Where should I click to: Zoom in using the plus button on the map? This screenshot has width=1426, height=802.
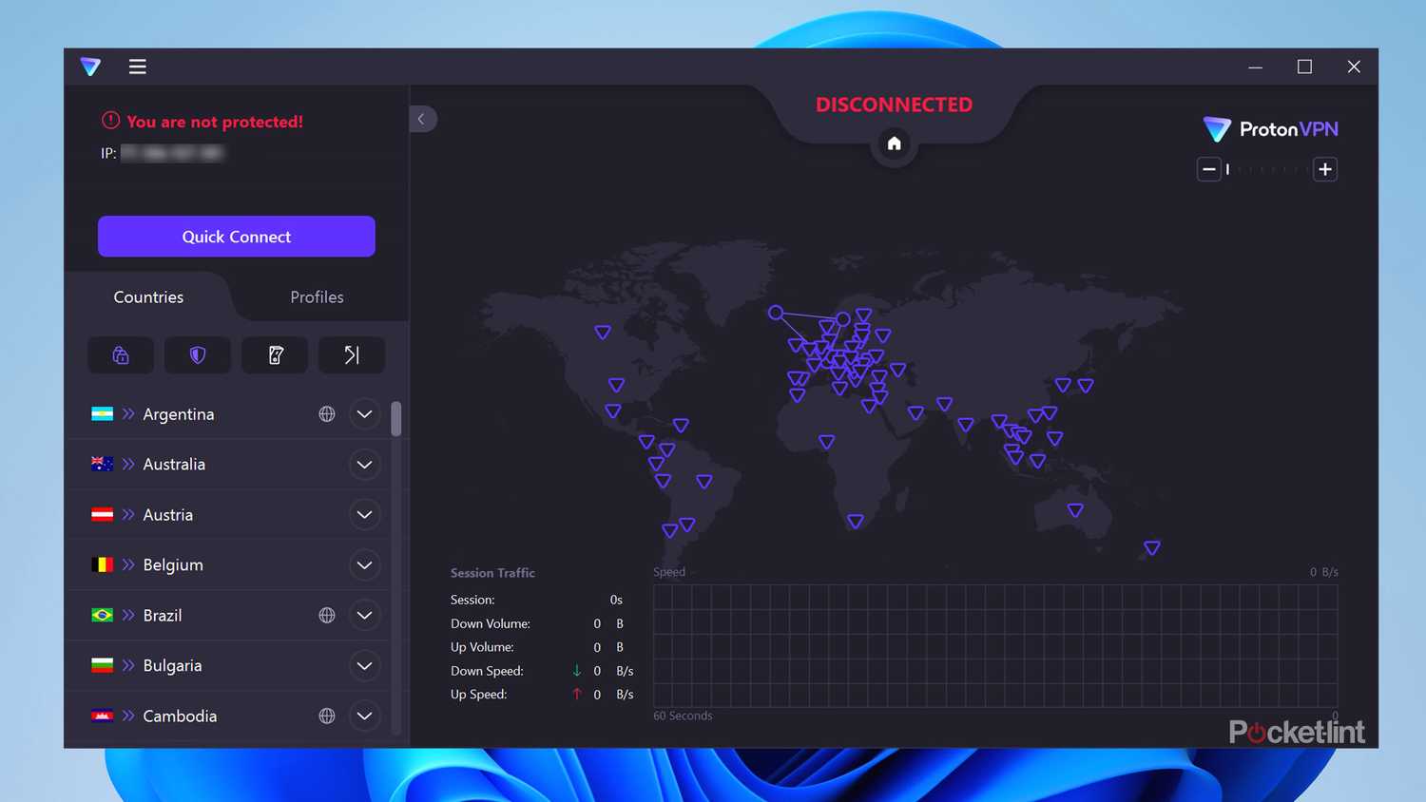1324,168
